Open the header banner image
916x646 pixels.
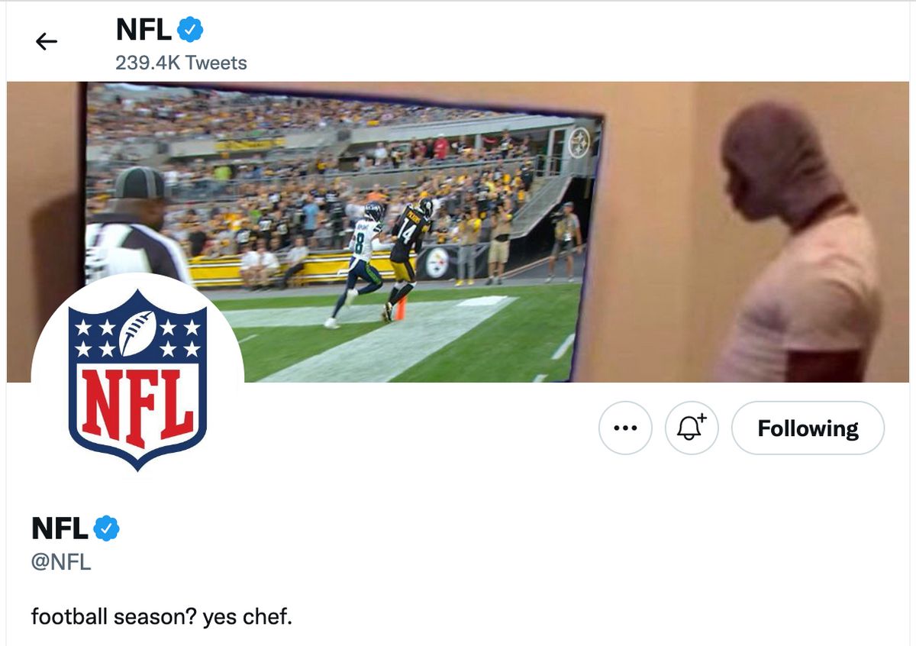[x=458, y=232]
